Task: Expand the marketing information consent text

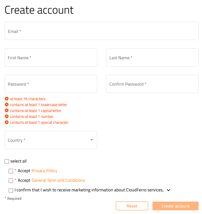Action: [169, 190]
